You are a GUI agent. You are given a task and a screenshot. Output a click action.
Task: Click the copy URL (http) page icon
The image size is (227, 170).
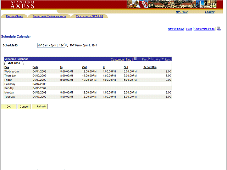tap(218, 29)
